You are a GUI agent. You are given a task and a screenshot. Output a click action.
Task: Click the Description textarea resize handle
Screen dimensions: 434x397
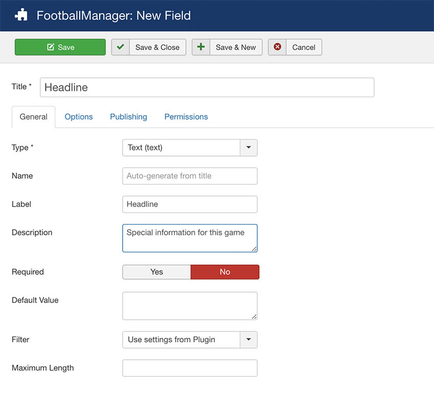tap(254, 249)
